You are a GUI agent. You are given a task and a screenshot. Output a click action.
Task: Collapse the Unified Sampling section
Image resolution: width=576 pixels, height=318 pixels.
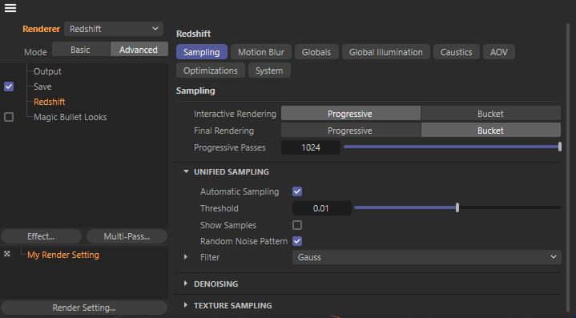click(186, 171)
